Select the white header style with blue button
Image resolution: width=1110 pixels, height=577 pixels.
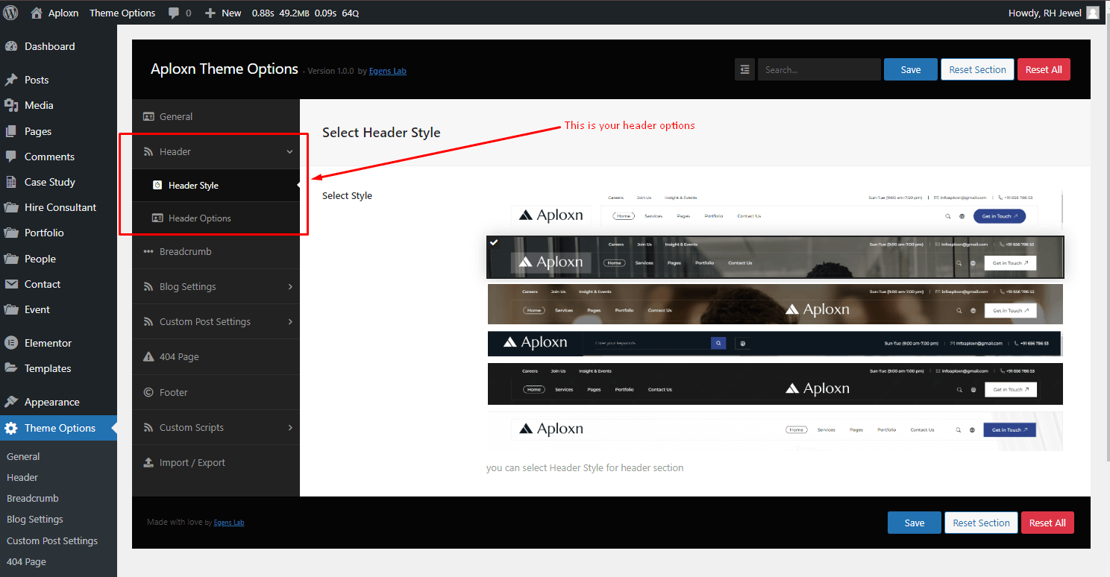point(774,209)
